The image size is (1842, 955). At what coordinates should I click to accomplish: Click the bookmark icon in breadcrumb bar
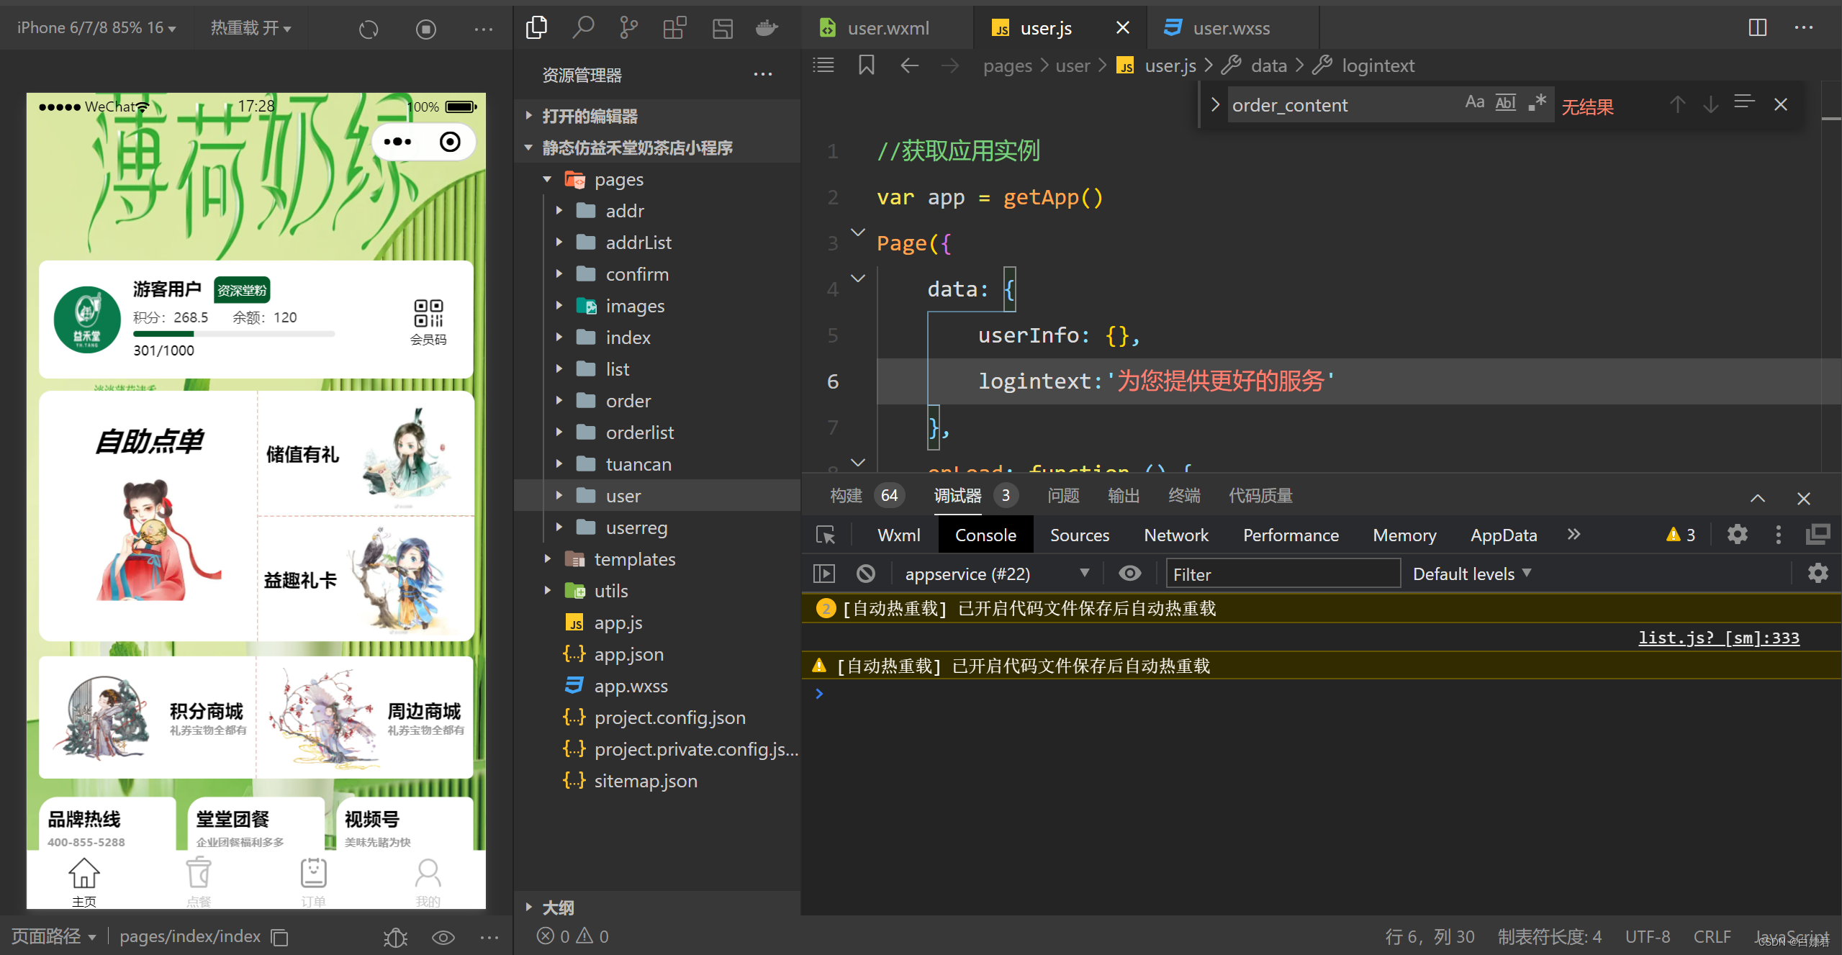pyautogui.click(x=866, y=65)
